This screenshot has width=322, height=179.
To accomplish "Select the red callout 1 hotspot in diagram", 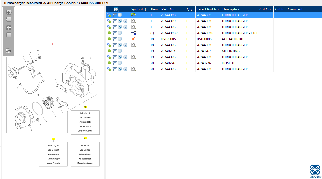I will [x=53, y=44].
